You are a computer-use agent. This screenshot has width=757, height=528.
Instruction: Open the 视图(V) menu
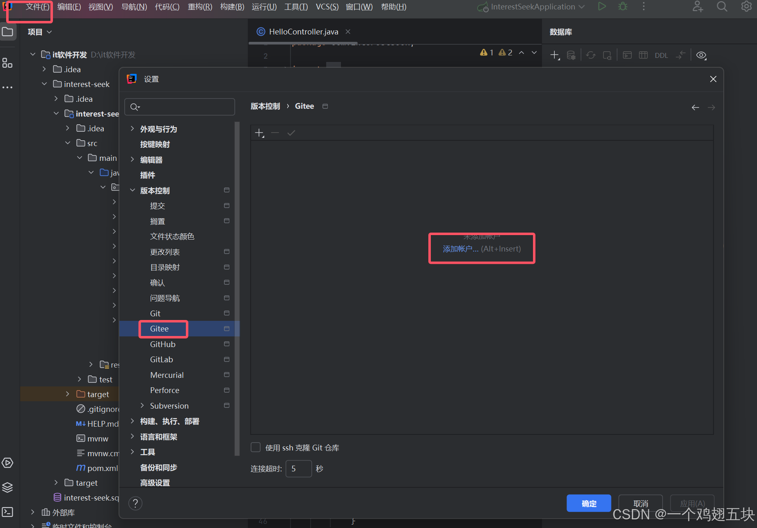point(101,7)
